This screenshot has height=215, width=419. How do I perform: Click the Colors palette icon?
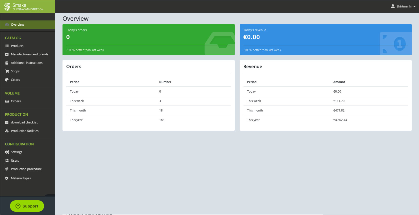7,80
